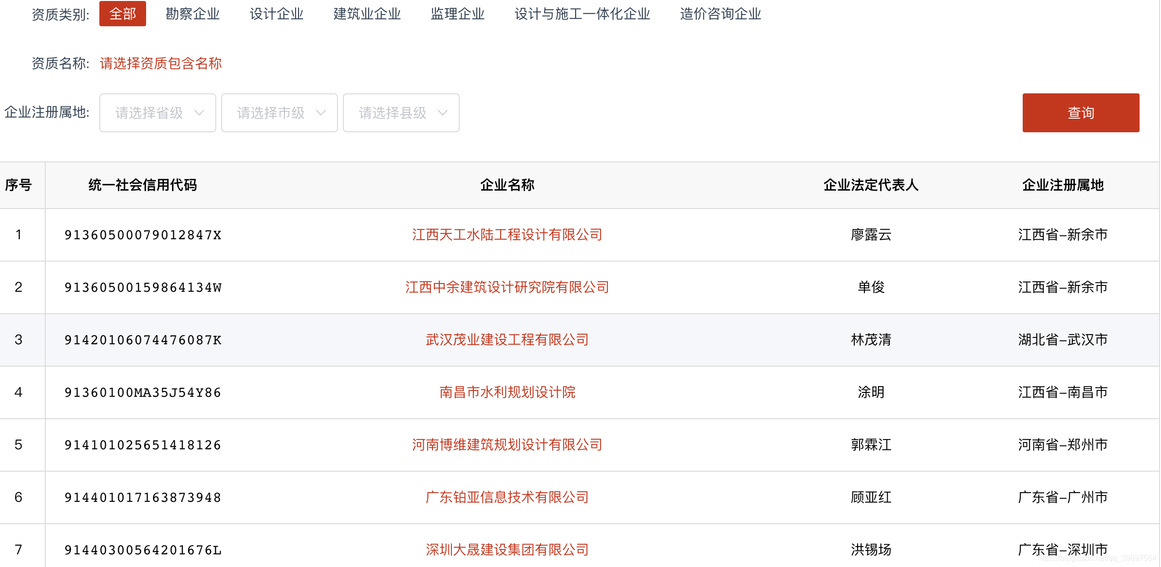This screenshot has height=567, width=1161.
Task: Open 南昌市水利规划设计院 link
Action: pos(507,392)
